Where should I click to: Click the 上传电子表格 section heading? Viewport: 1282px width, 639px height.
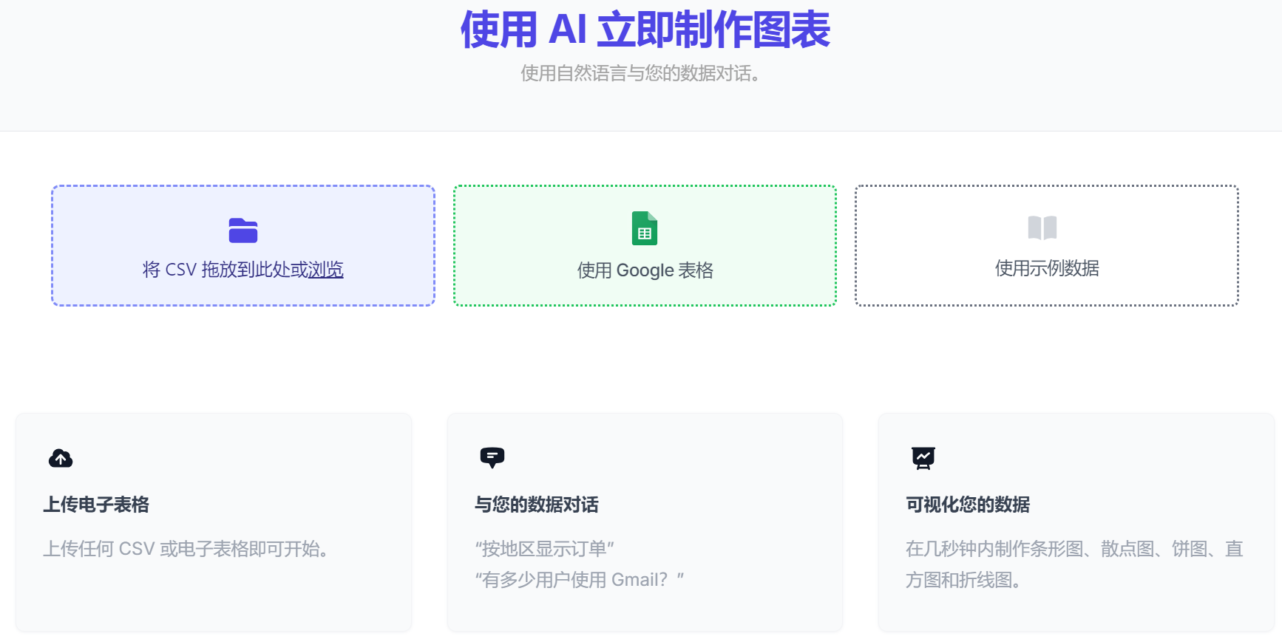pyautogui.click(x=97, y=505)
